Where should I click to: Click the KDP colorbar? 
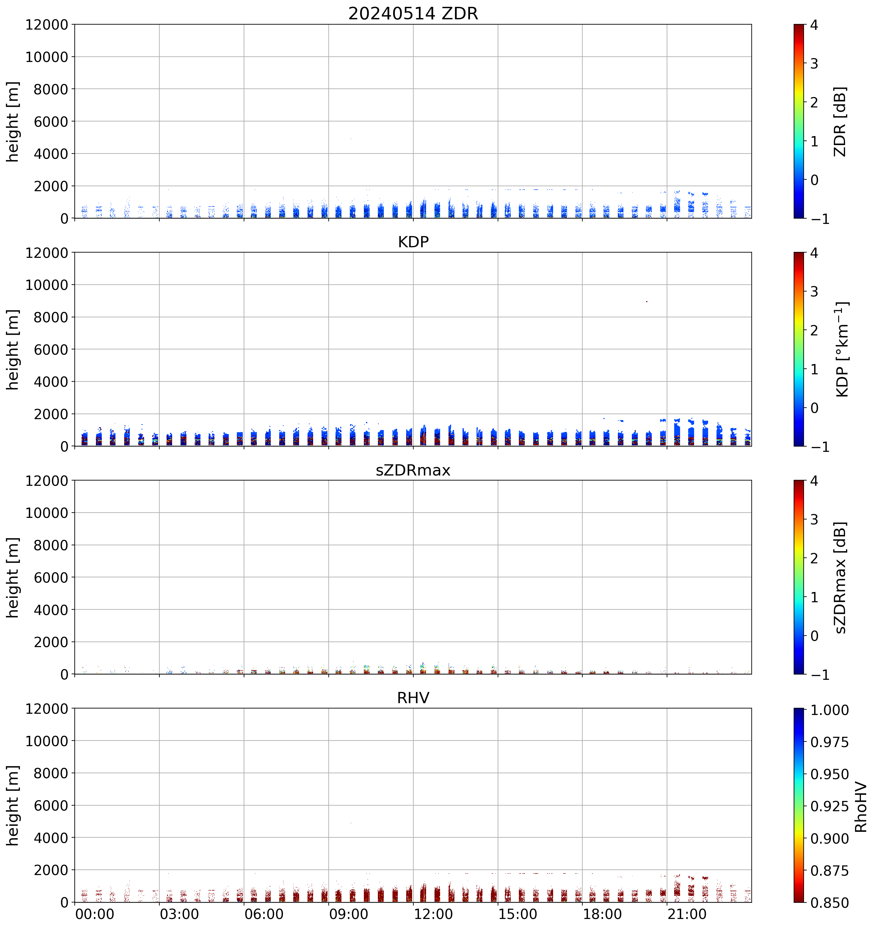click(x=798, y=349)
